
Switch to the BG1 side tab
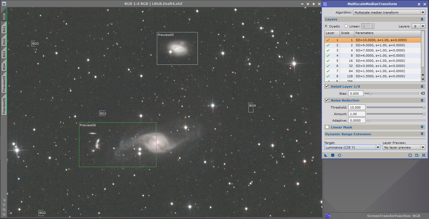(x=4, y=29)
